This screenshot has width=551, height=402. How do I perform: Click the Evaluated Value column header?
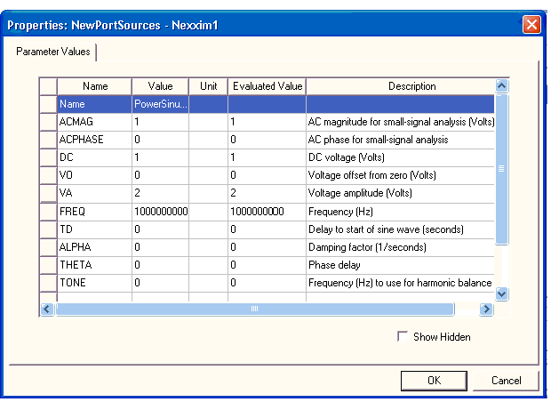point(268,86)
